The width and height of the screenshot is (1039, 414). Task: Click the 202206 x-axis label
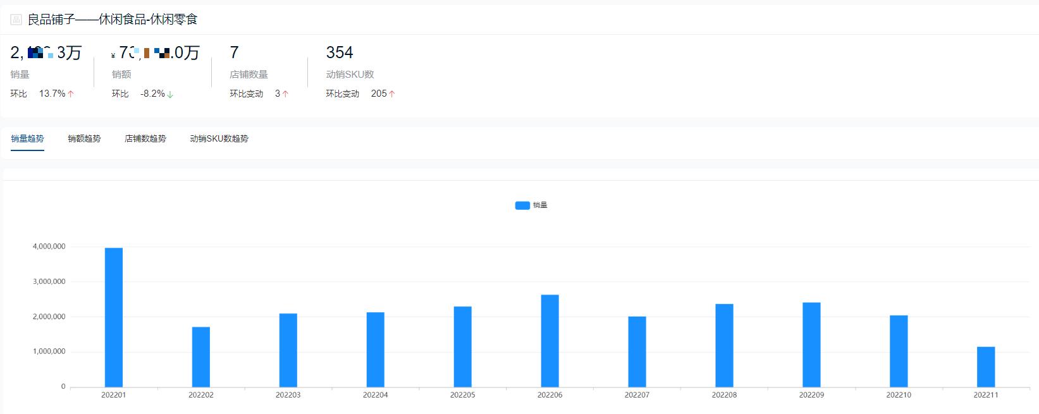pos(550,395)
